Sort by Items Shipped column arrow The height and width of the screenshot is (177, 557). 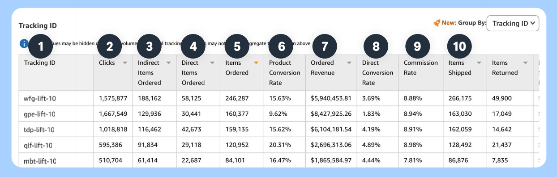click(x=479, y=63)
